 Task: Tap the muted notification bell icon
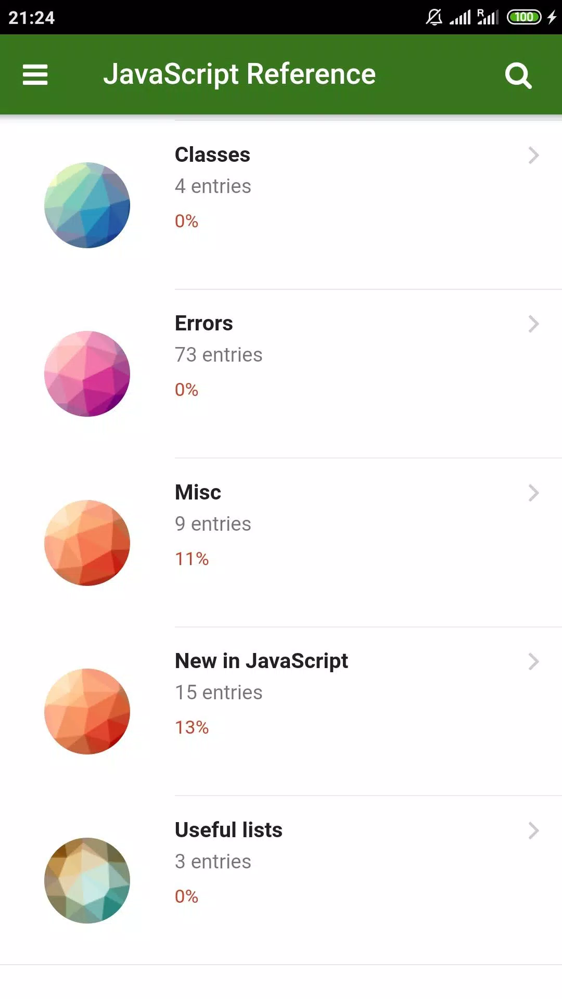coord(434,17)
